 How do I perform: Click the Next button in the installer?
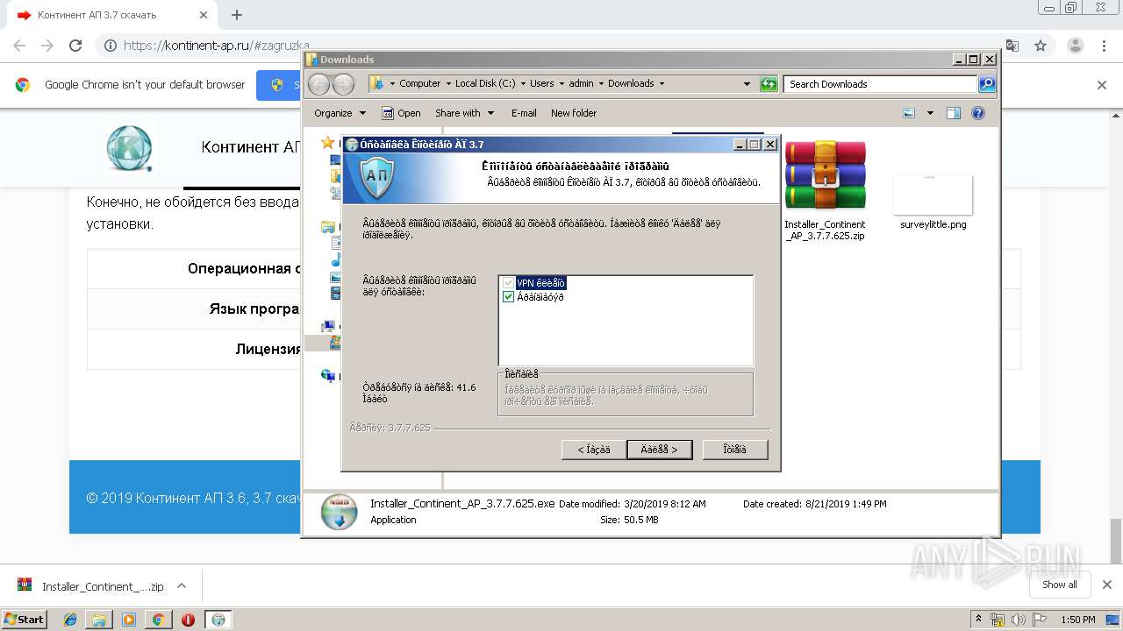tap(659, 450)
